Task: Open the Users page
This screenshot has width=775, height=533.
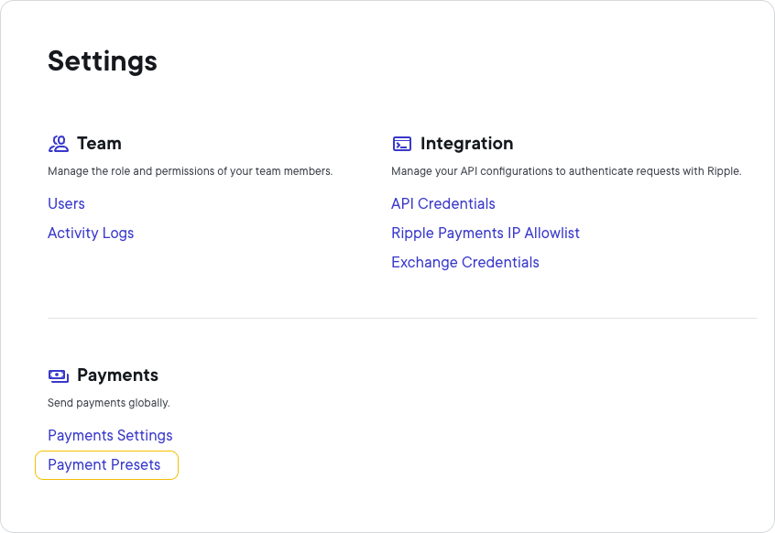Action: [66, 203]
